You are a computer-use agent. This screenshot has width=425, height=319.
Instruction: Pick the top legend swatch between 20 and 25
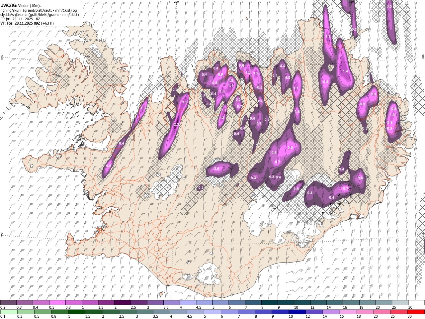383,302
